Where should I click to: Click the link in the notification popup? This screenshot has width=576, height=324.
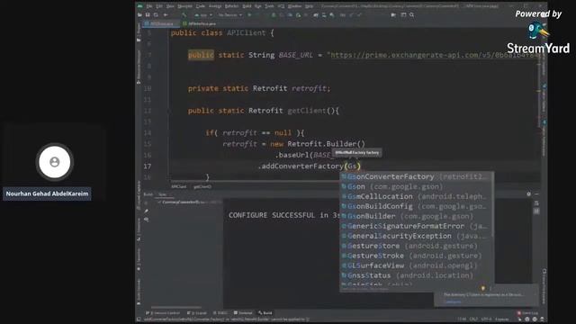(453, 302)
